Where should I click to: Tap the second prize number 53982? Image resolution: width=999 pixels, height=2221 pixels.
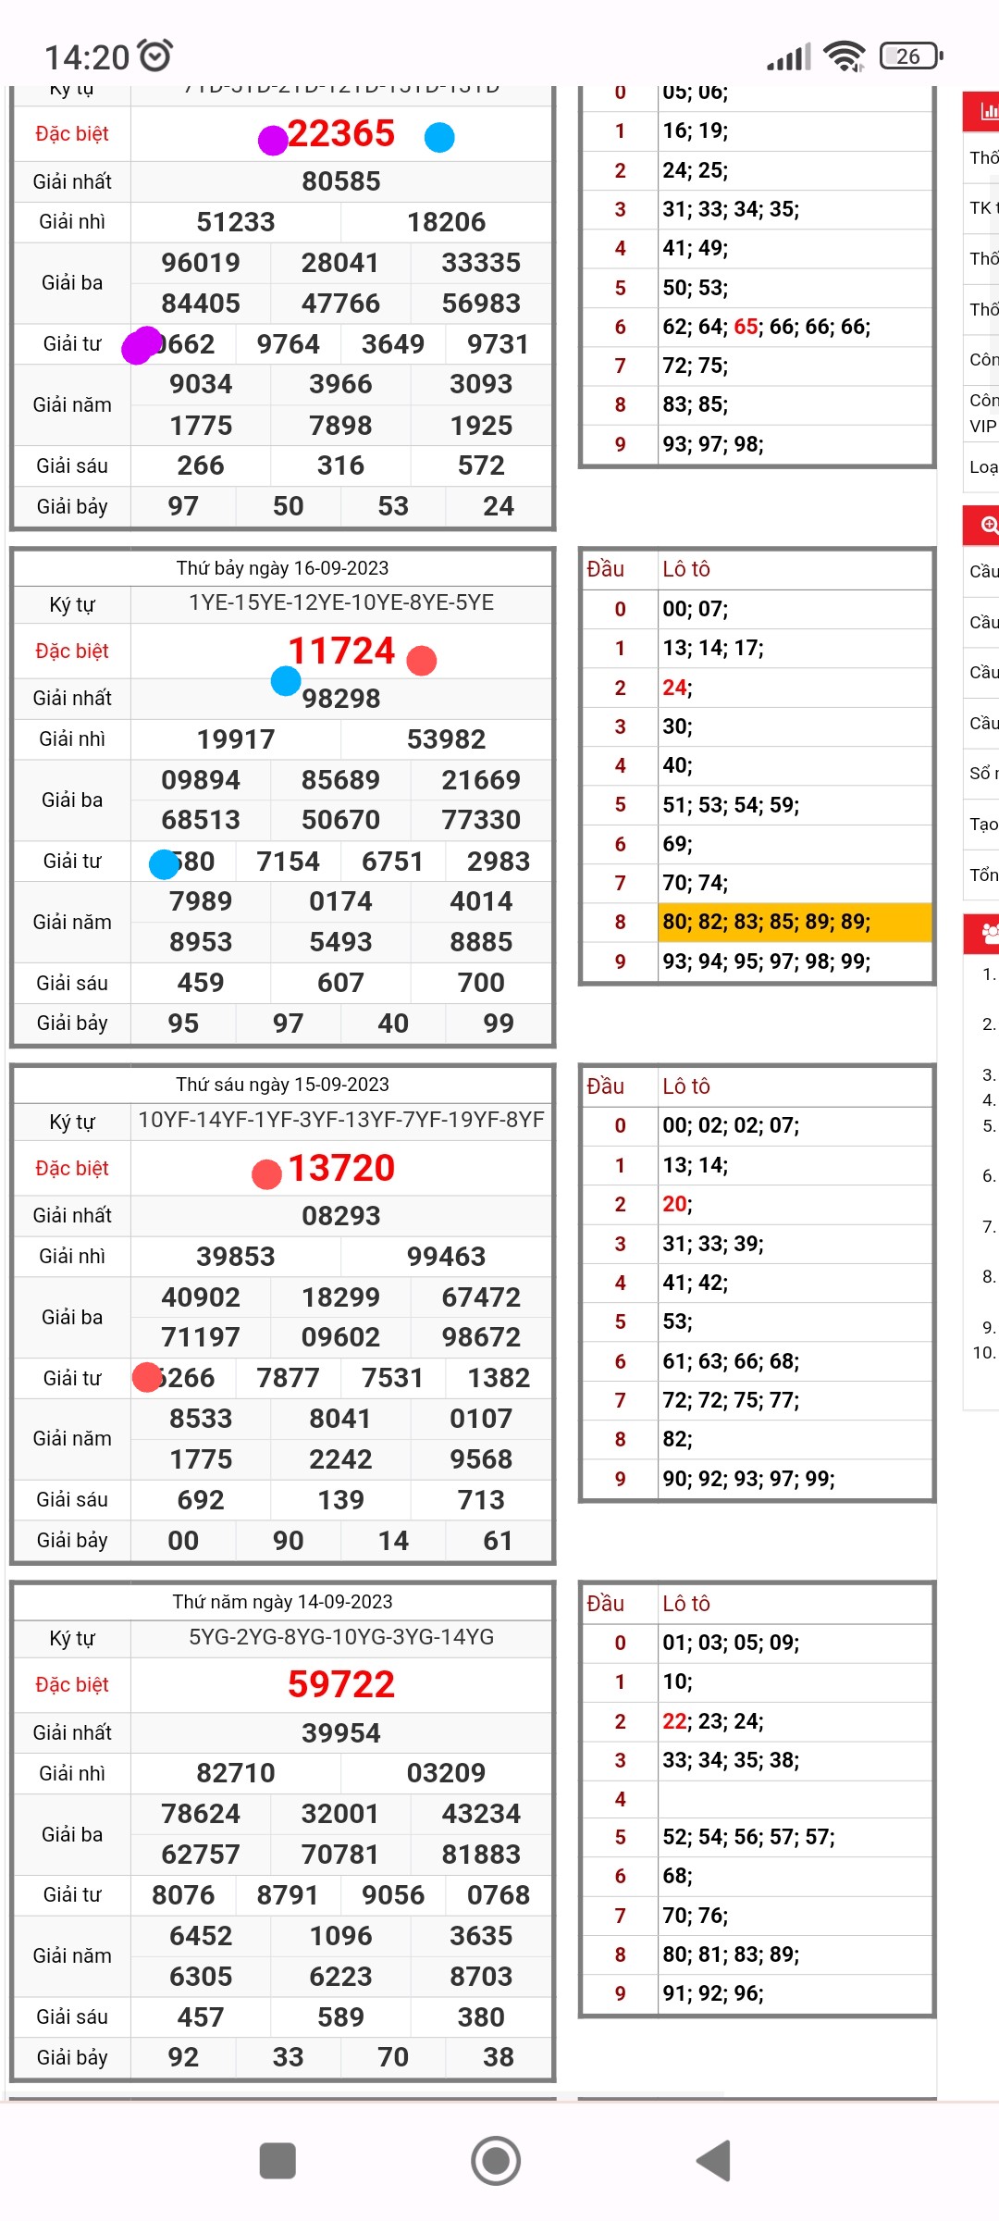tap(447, 739)
